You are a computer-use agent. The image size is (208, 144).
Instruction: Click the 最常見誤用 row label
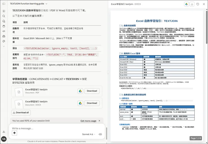pyautogui.click(x=16, y=66)
